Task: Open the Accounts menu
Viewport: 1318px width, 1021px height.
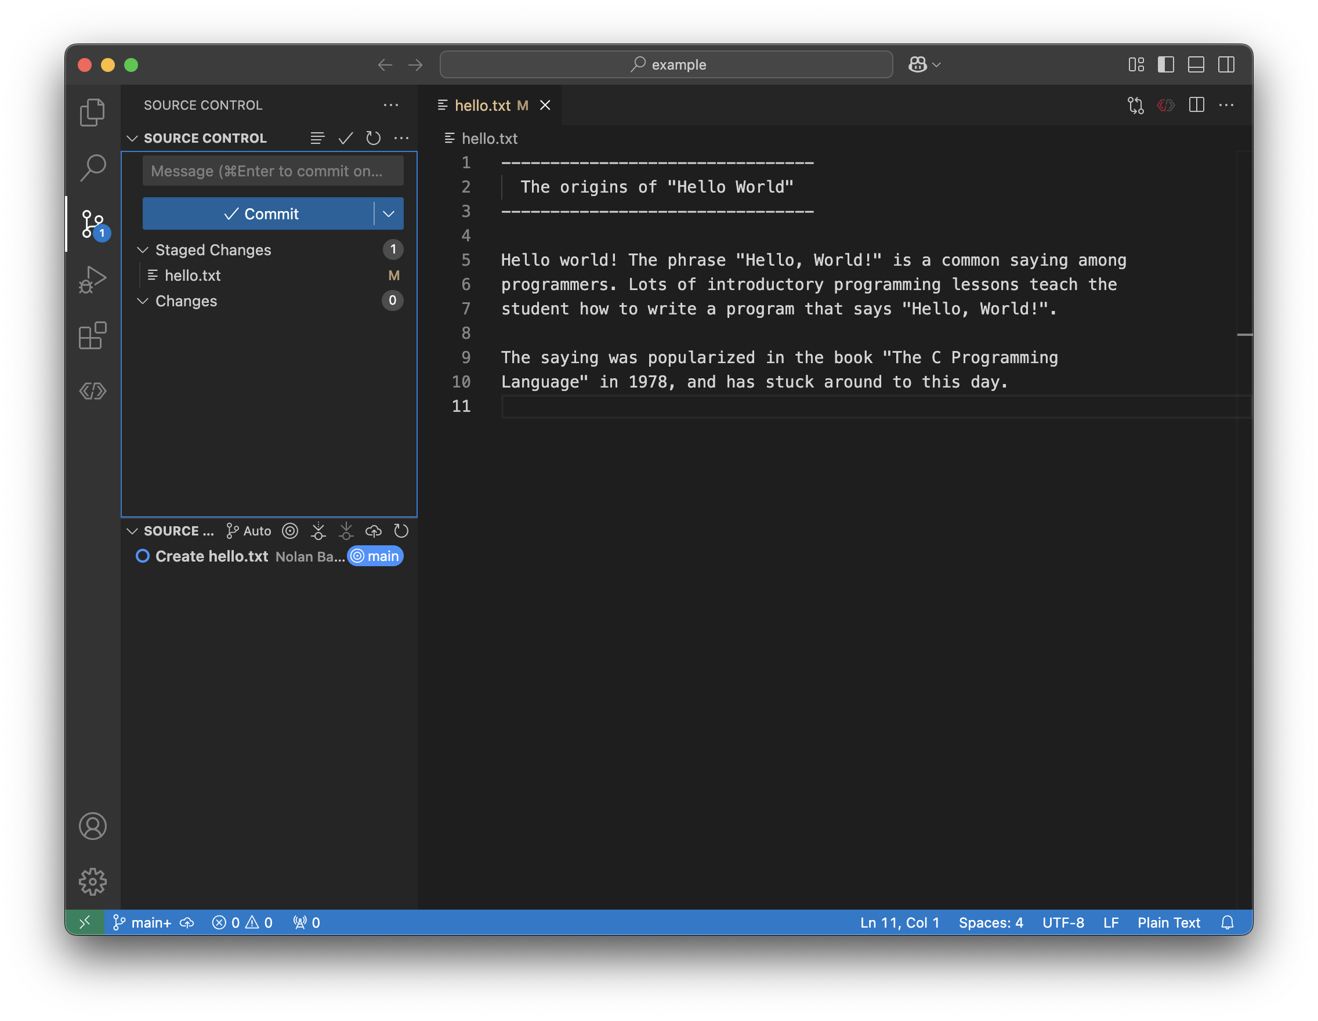Action: tap(92, 826)
